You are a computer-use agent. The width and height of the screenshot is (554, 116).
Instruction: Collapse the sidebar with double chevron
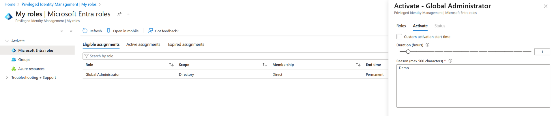[71, 31]
